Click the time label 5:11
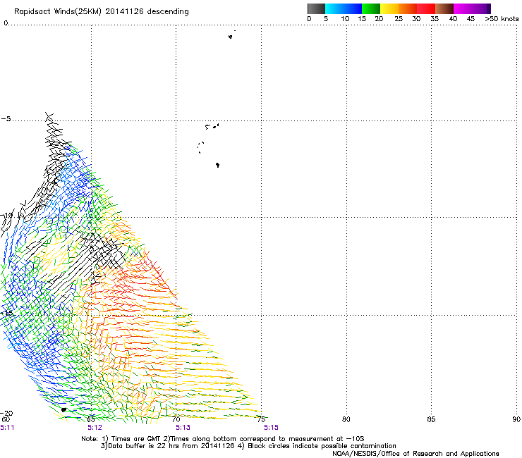The image size is (522, 458). 7,428
